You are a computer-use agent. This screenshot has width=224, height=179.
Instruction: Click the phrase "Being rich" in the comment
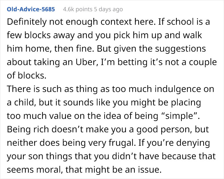click(x=28, y=129)
